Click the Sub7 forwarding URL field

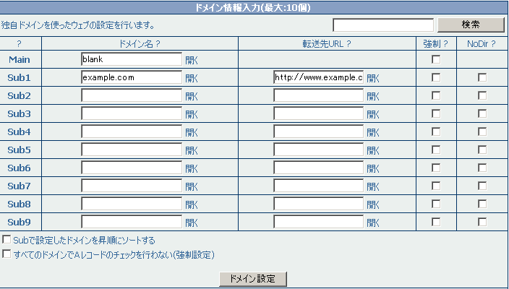click(318, 186)
